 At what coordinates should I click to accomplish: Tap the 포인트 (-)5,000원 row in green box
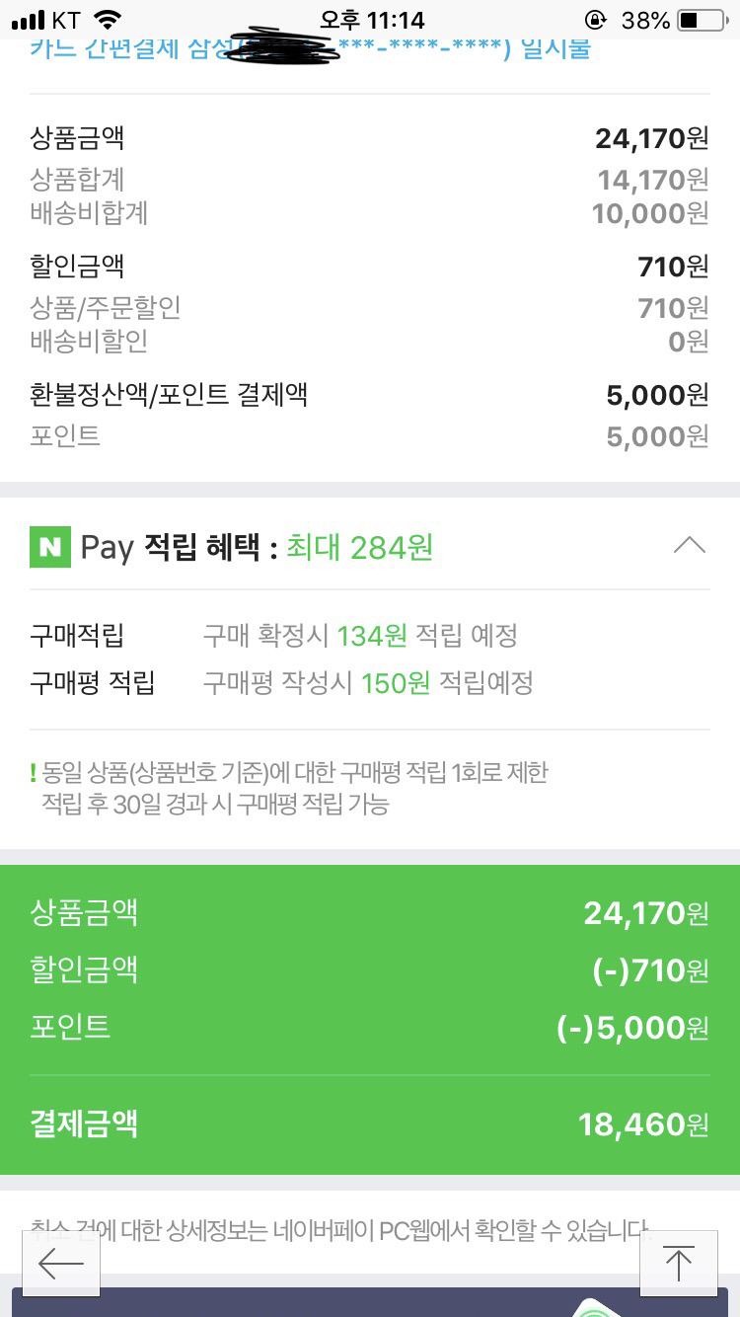coord(370,1027)
